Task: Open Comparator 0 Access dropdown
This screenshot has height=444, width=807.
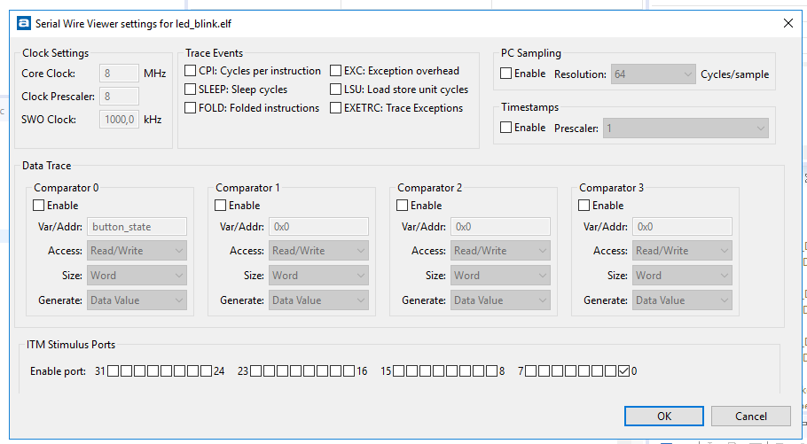Action: pos(137,251)
